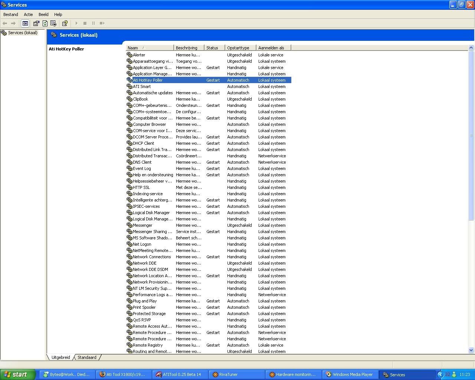Sort by the Opstarttype column header
Image resolution: width=475 pixels, height=380 pixels.
pos(240,48)
